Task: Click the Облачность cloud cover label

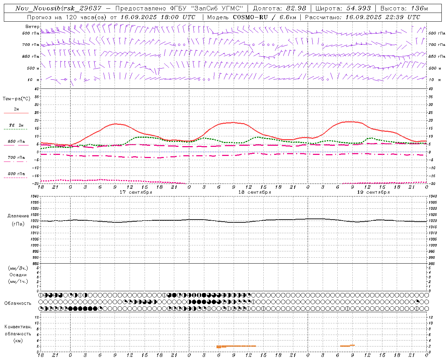Action: [18, 303]
